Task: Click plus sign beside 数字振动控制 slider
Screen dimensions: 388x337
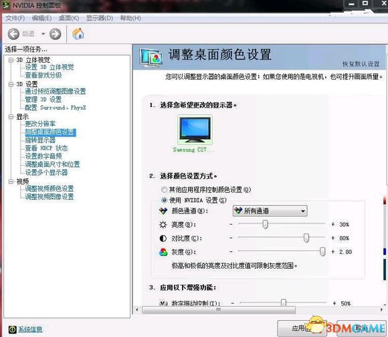Action: (334, 303)
